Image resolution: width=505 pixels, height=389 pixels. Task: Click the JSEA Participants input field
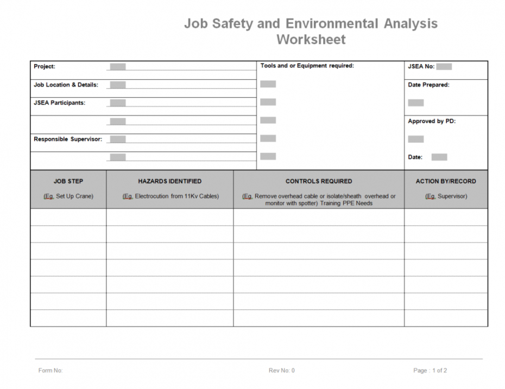click(117, 103)
